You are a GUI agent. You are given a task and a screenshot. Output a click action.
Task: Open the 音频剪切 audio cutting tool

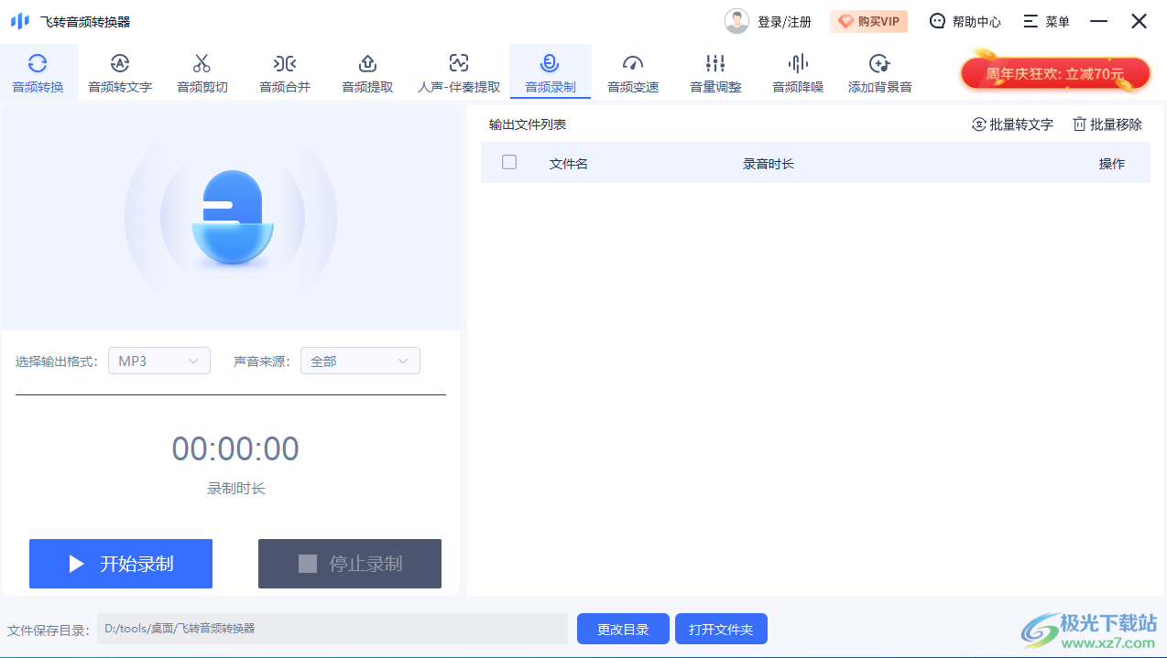(202, 71)
